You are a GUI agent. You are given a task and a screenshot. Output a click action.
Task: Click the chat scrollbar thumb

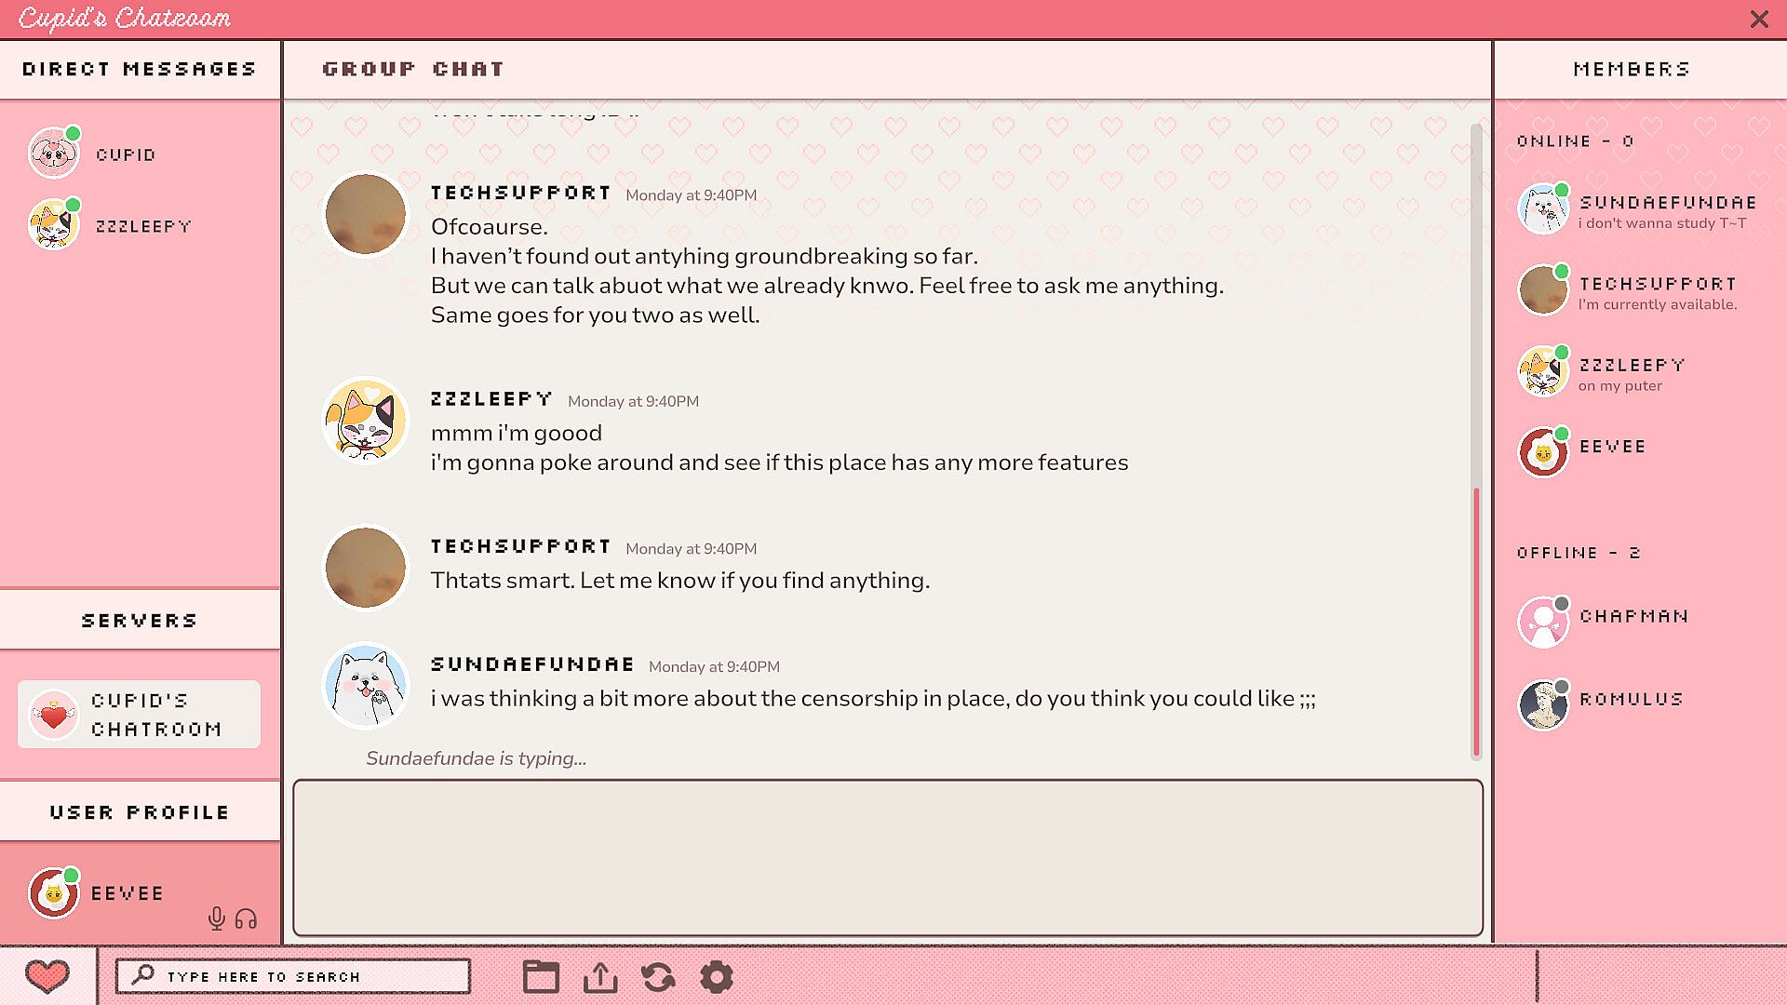pyautogui.click(x=1476, y=622)
